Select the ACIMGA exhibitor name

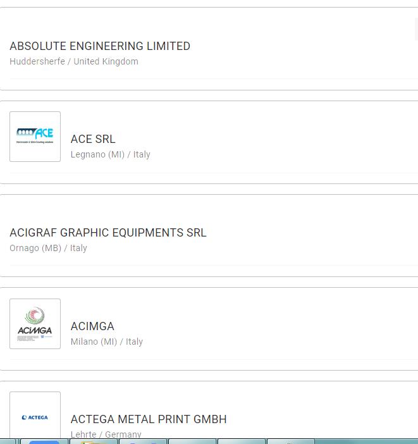(92, 326)
